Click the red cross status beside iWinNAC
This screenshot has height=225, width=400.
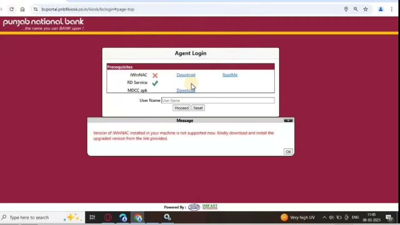pos(155,75)
